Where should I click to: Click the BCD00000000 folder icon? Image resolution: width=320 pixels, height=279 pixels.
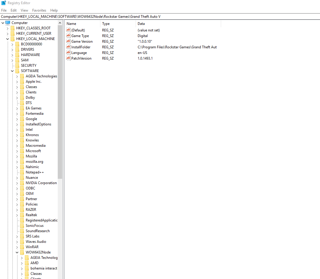(17, 44)
